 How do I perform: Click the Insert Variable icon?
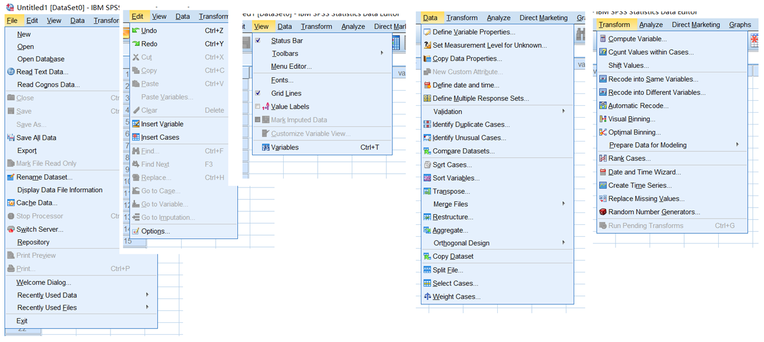tap(136, 124)
